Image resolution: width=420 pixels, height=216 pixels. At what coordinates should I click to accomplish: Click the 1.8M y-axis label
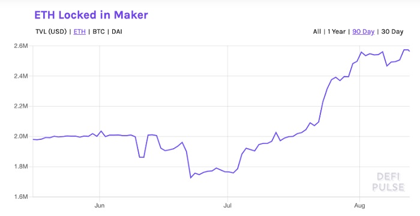[x=21, y=167]
